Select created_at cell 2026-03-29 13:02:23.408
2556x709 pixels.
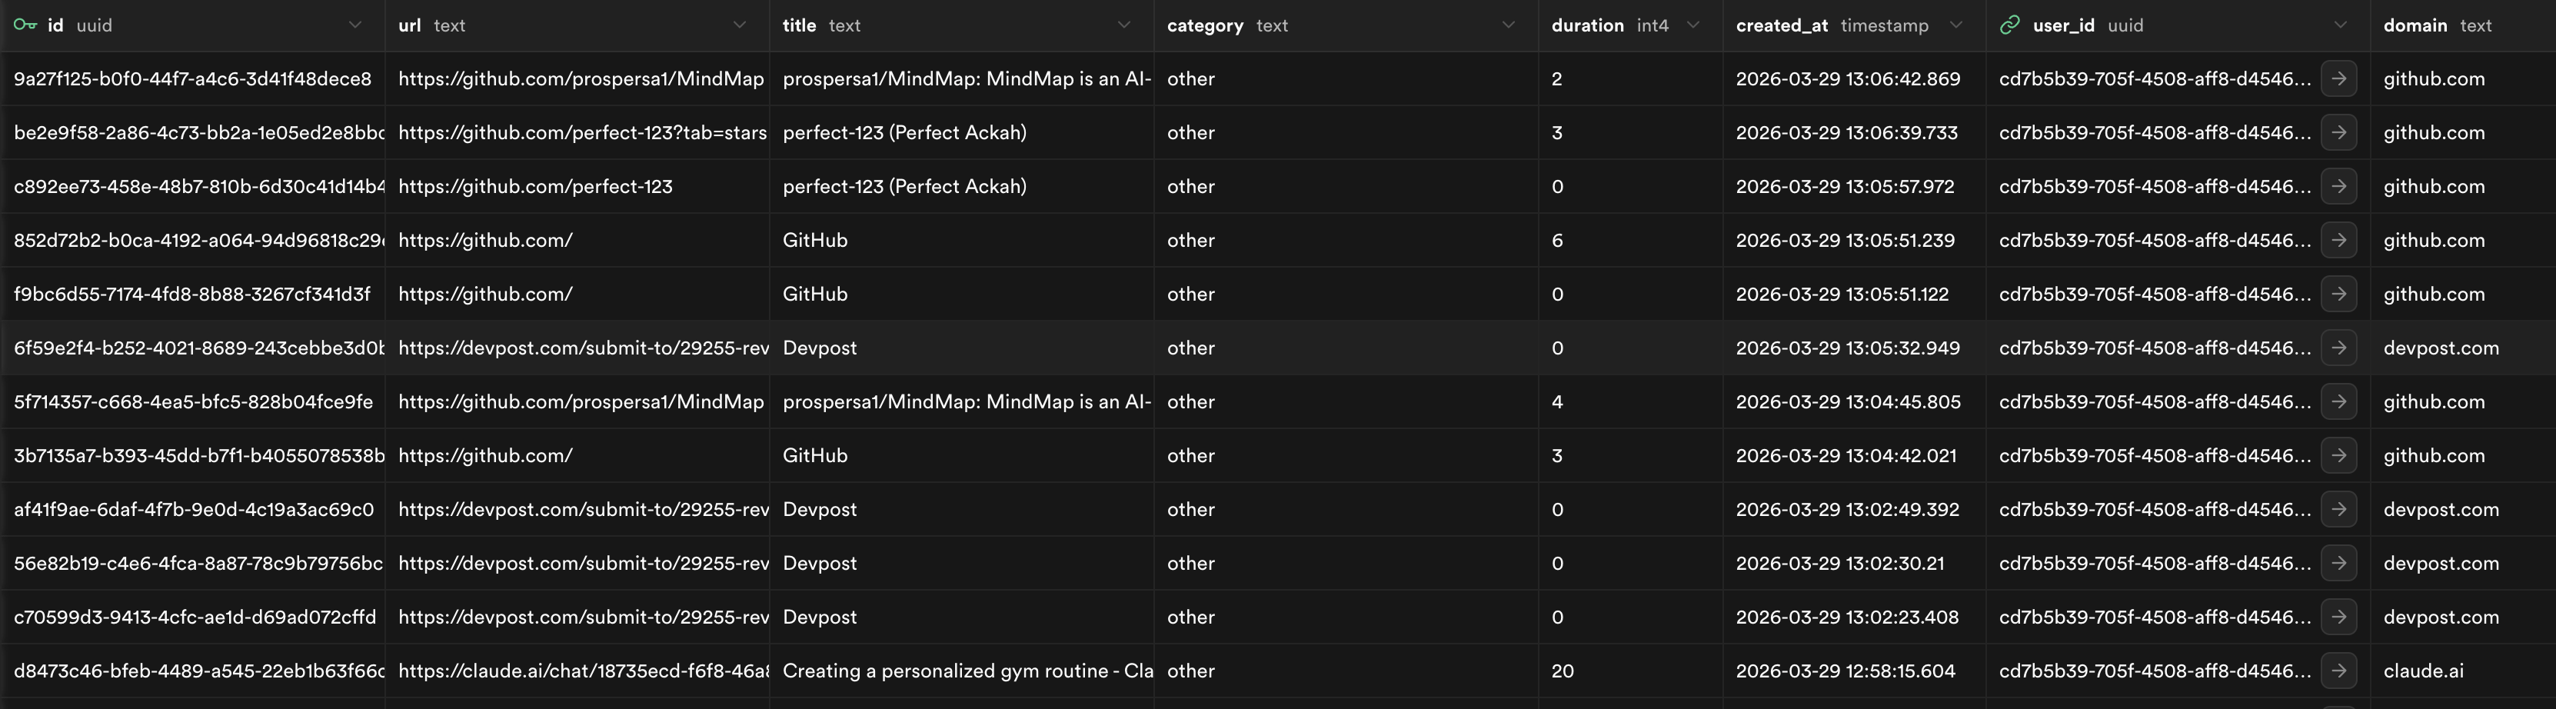[x=1855, y=617]
